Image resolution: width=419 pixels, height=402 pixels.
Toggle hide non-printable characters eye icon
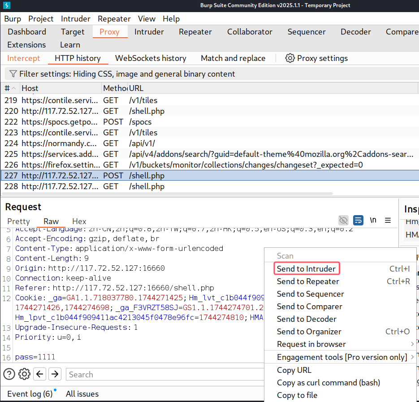click(x=343, y=220)
